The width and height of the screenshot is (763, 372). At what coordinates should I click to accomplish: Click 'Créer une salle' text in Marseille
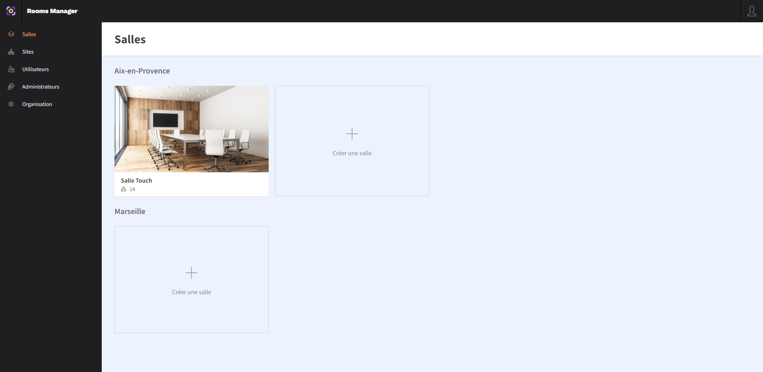coord(191,292)
